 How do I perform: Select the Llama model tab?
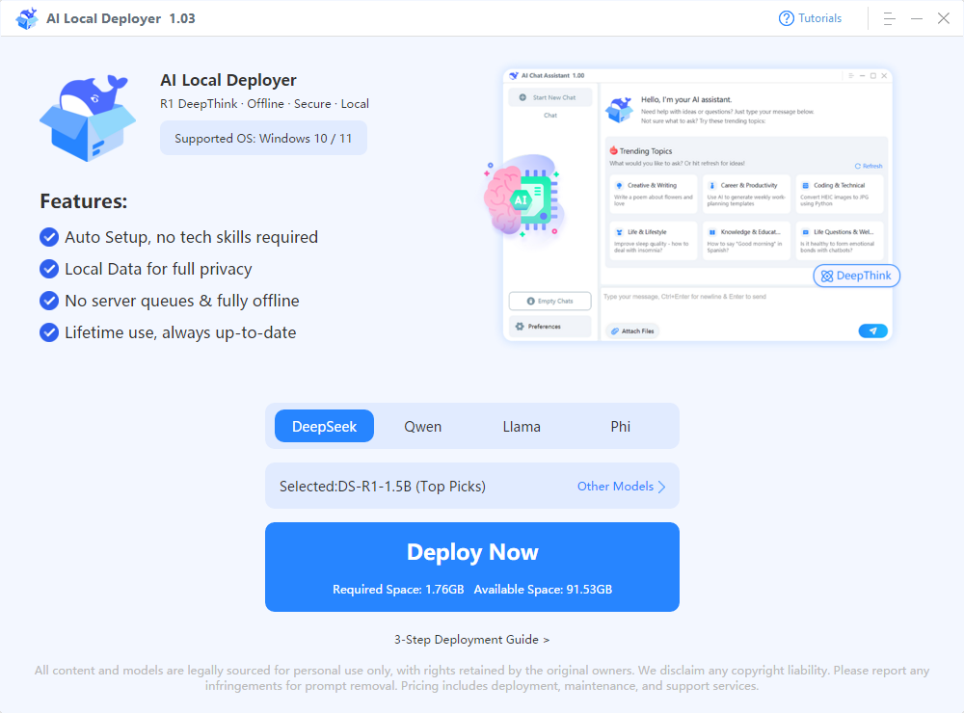(522, 426)
